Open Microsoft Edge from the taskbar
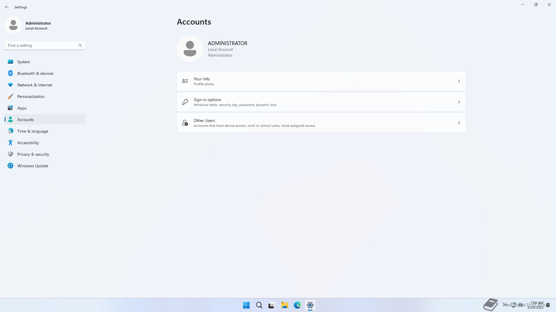 (x=297, y=305)
